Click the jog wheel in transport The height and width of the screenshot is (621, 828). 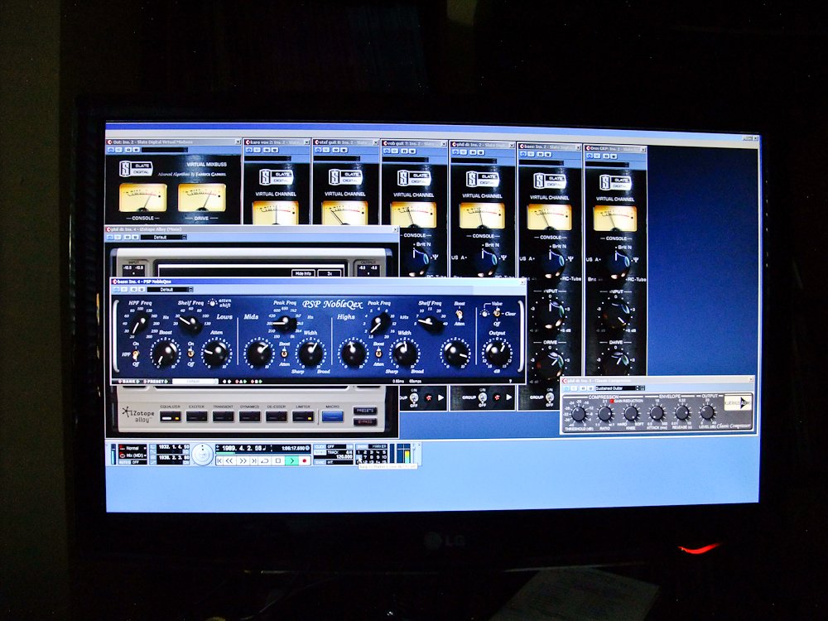[202, 455]
